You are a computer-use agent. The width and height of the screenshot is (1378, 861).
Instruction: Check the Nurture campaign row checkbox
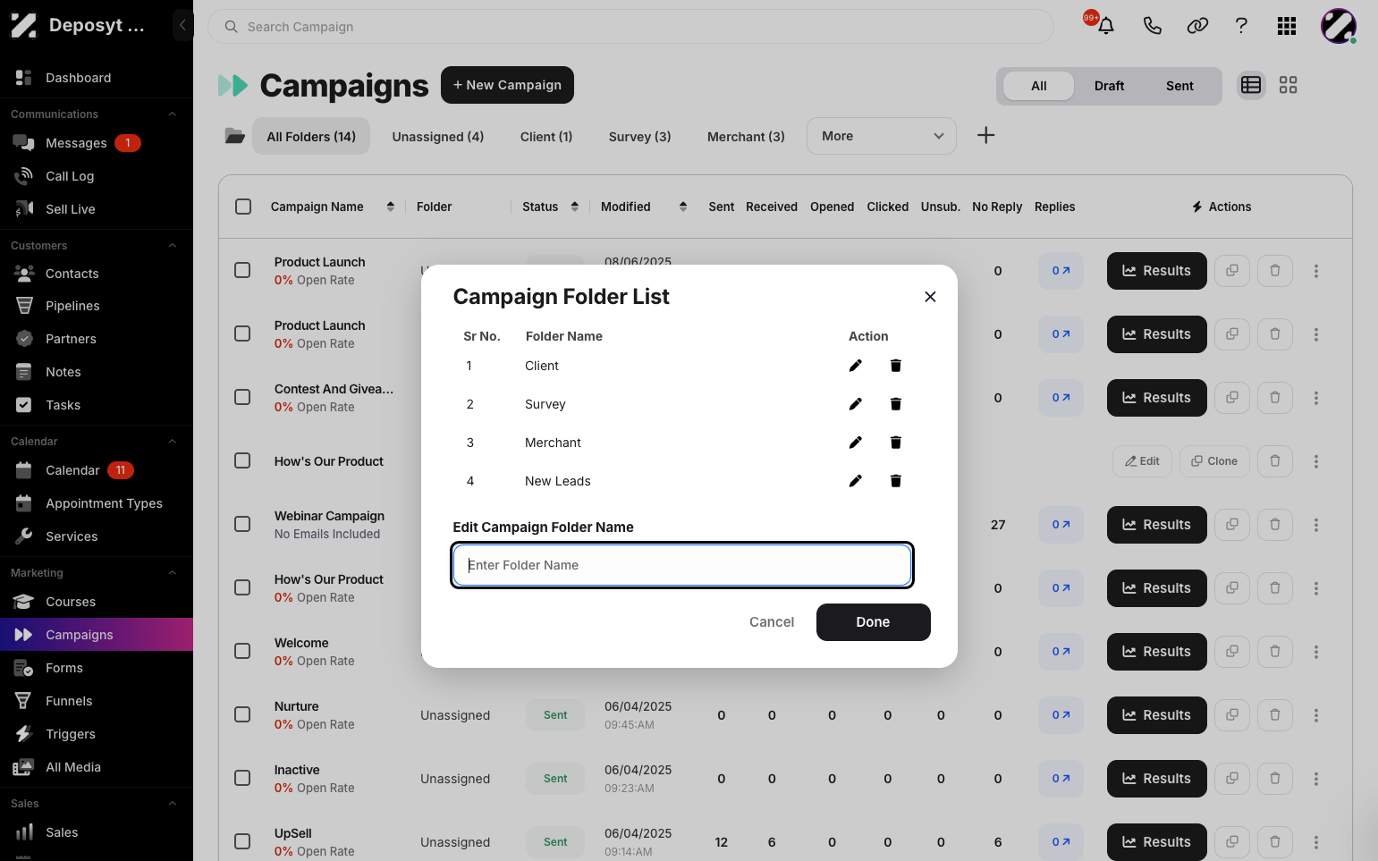(x=242, y=714)
